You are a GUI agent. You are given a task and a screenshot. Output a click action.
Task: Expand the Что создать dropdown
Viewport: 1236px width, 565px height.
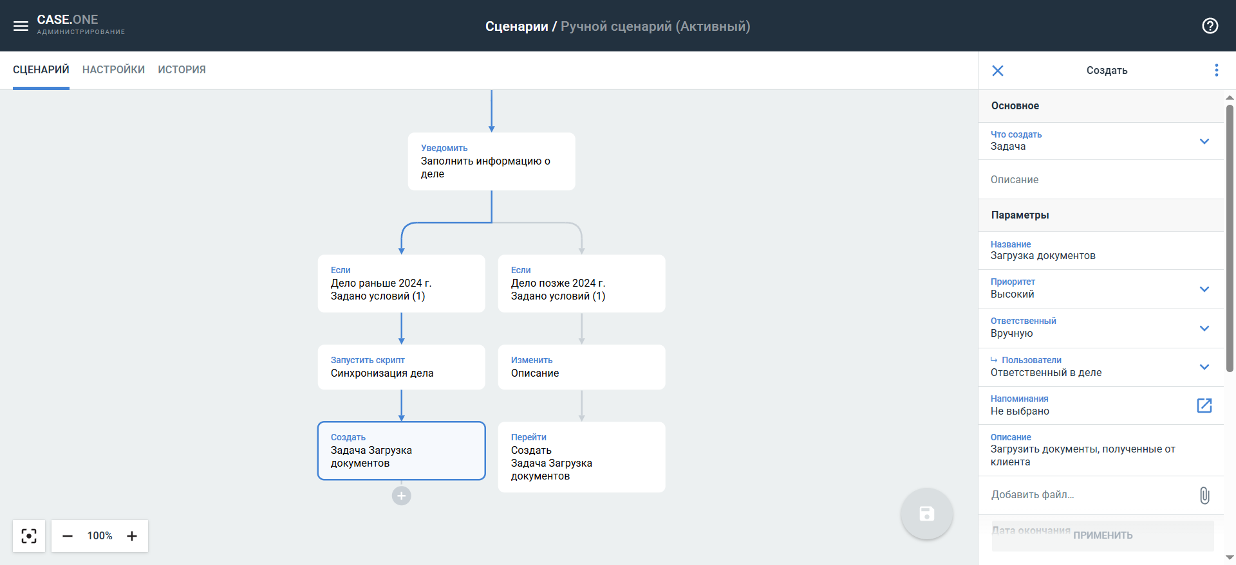1204,141
